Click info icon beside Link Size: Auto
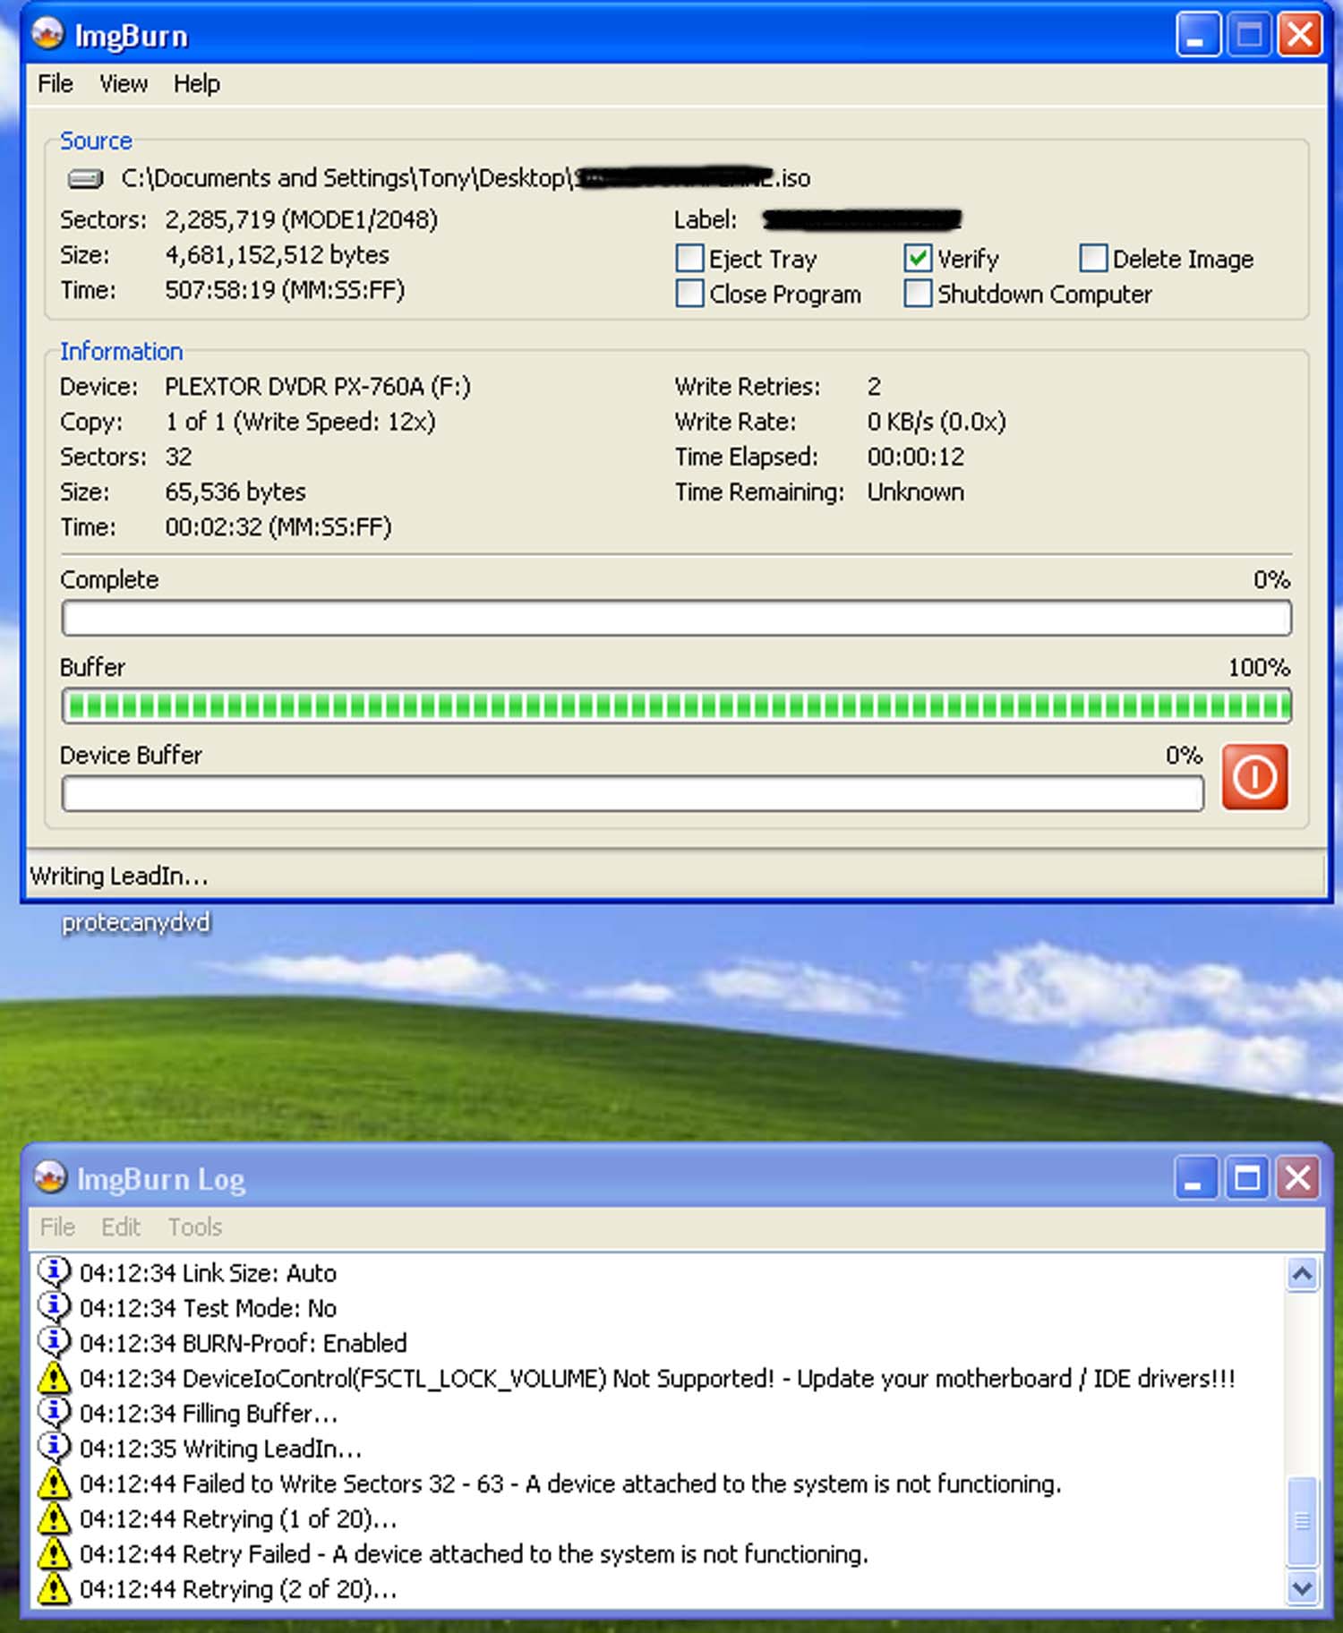This screenshot has height=1633, width=1343. 54,1272
